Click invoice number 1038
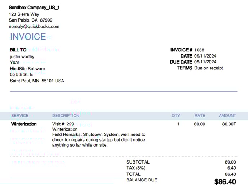The image size is (248, 193). [199, 50]
